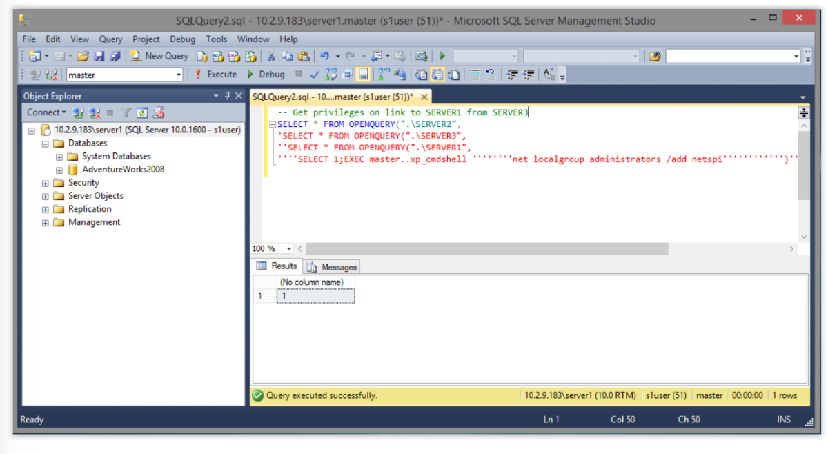Click Change Connection icon left of master dropdown
This screenshot has width=828, height=454.
point(51,74)
